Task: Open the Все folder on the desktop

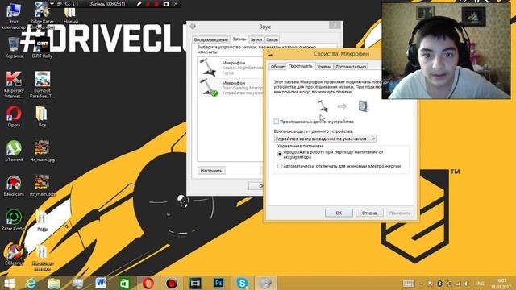Action: 42,116
